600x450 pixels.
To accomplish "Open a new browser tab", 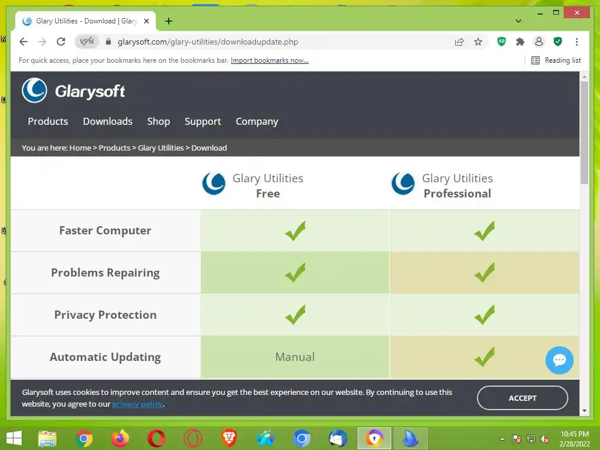I will point(169,21).
